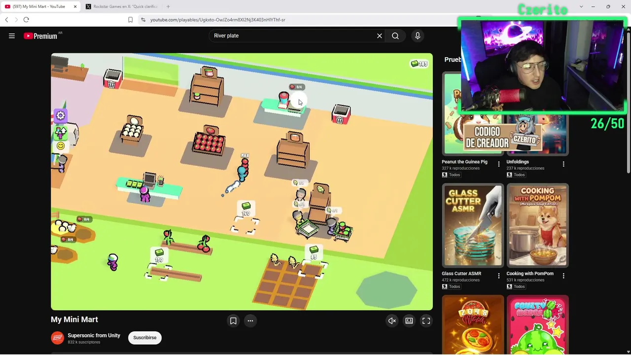Screen dimensions: 631x355
Task: Expand the browser tab search dropdown
Action: pyautogui.click(x=581, y=6)
